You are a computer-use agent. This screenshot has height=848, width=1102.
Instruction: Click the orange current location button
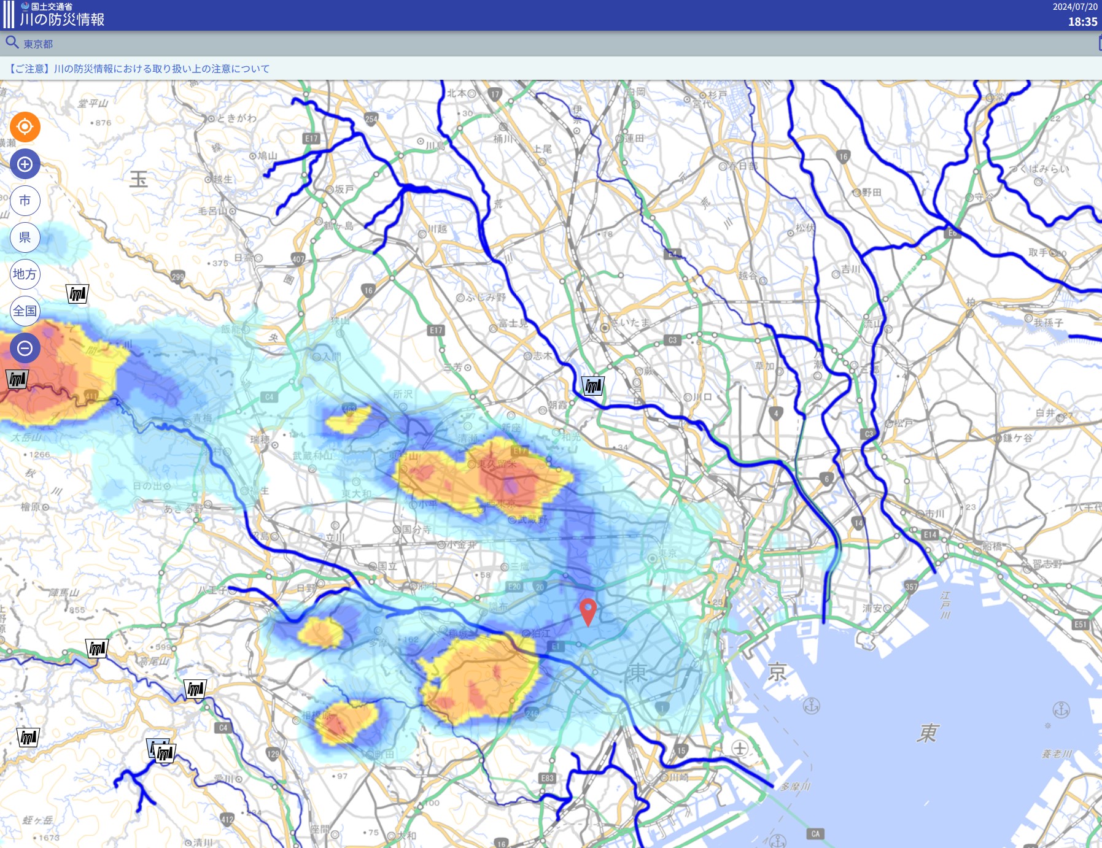[x=25, y=127]
